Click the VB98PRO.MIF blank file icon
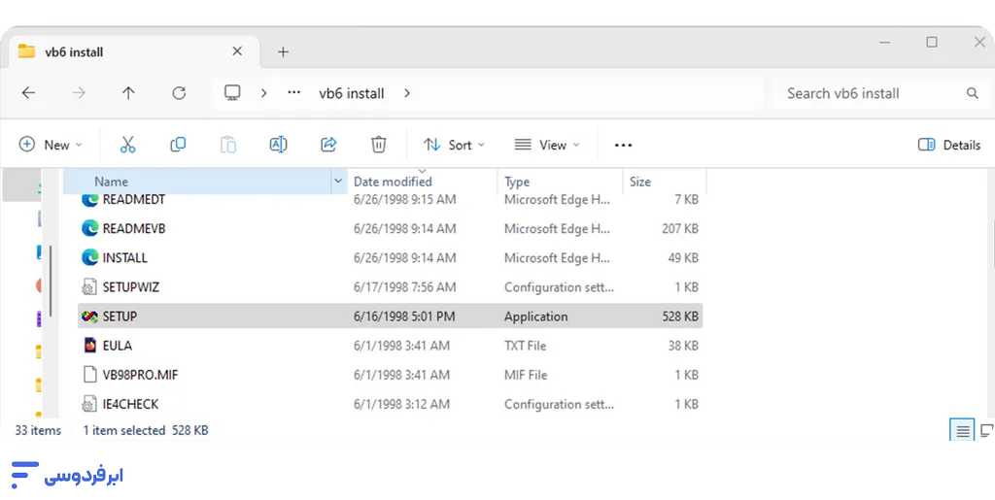Image resolution: width=995 pixels, height=500 pixels. click(x=90, y=375)
